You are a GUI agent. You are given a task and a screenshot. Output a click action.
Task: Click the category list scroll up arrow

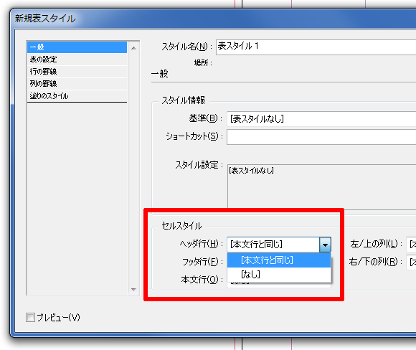point(133,48)
